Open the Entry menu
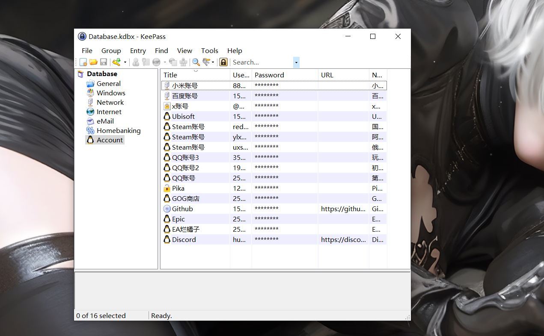Image resolution: width=544 pixels, height=336 pixels. click(138, 50)
